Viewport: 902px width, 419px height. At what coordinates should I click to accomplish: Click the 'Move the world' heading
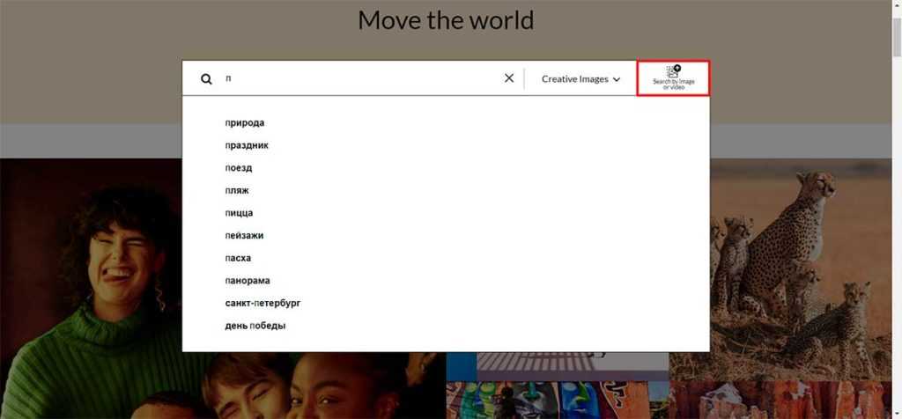[446, 19]
